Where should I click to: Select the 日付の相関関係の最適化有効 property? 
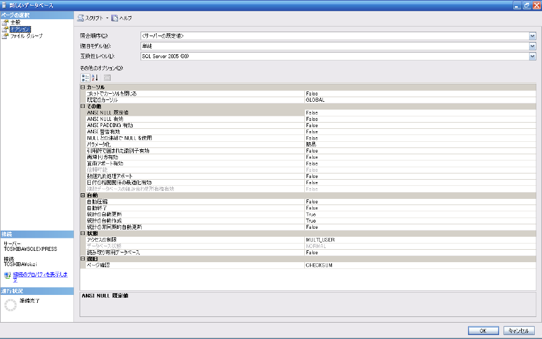pos(311,182)
